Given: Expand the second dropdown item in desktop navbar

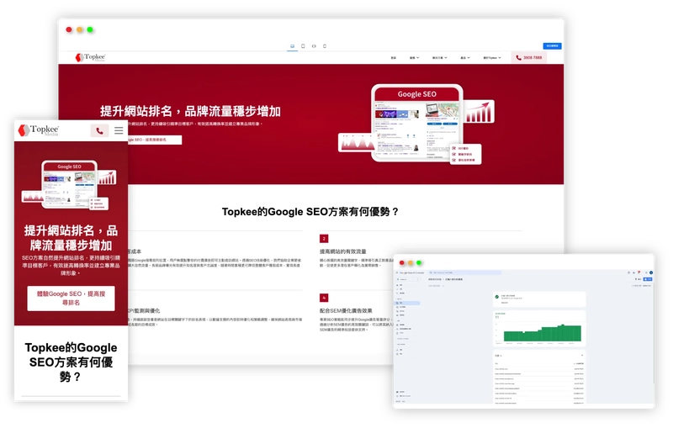Looking at the screenshot, I should 414,58.
